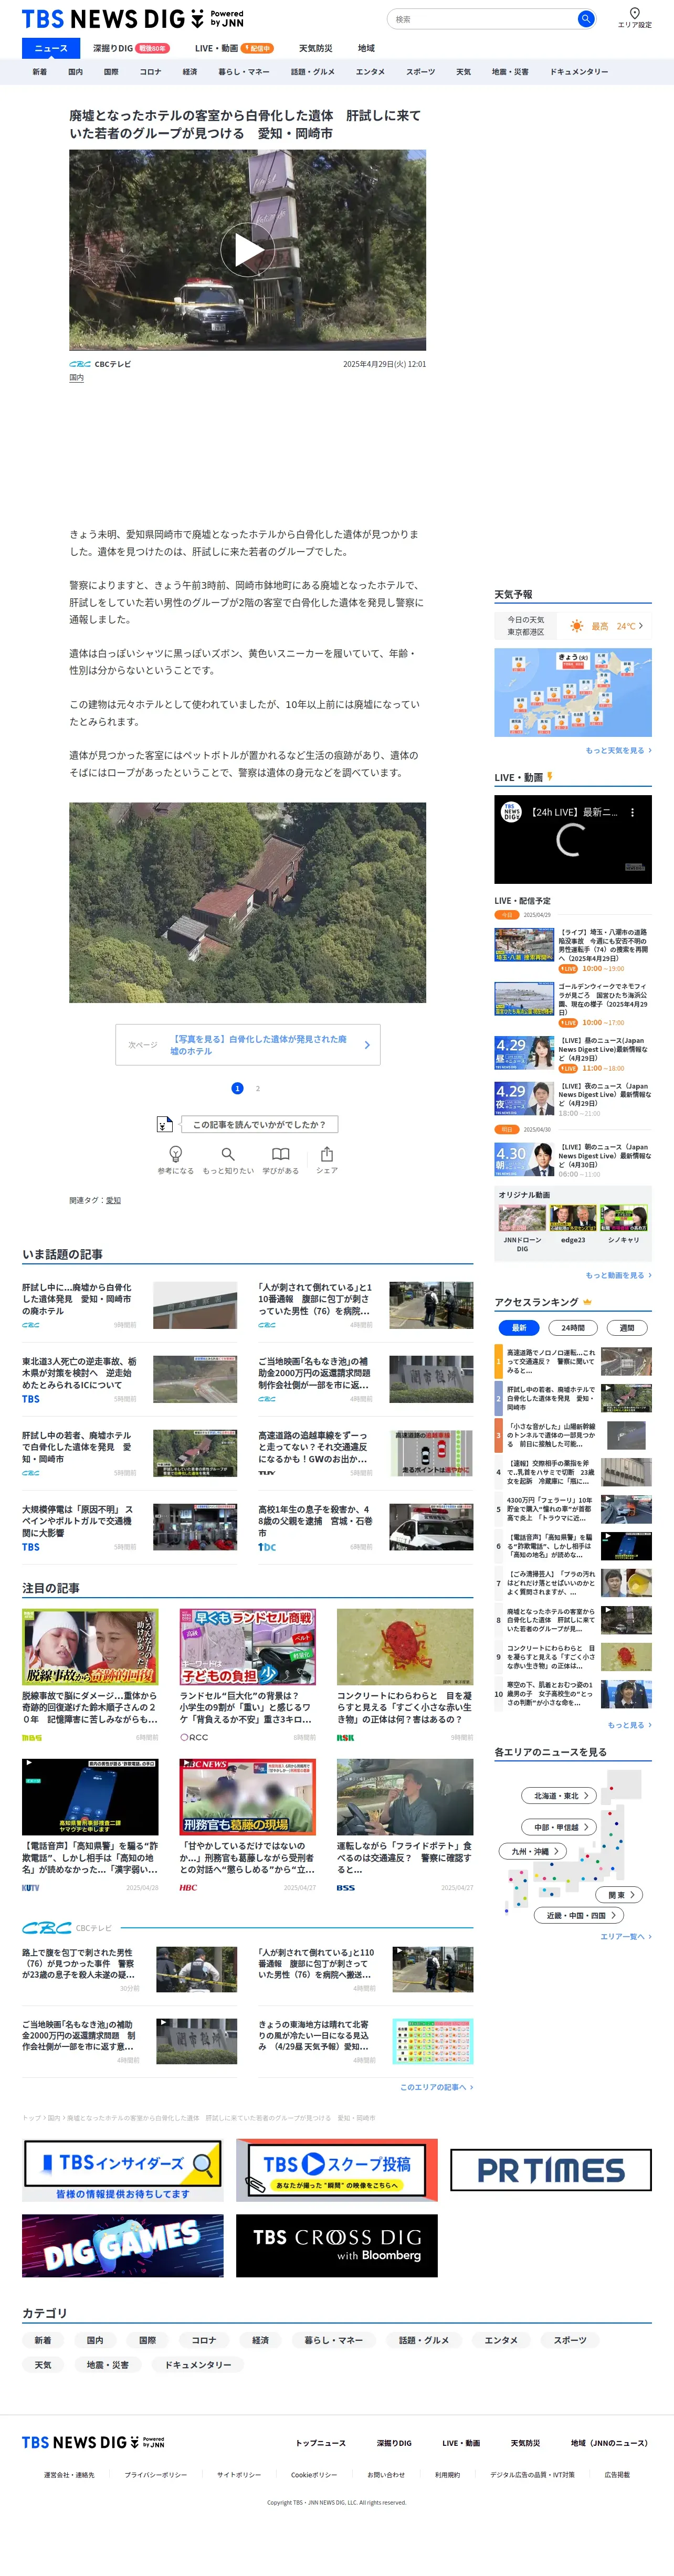Screen dimensions: 674x2576
Task: Click もっと天気を見る link
Action: [618, 750]
